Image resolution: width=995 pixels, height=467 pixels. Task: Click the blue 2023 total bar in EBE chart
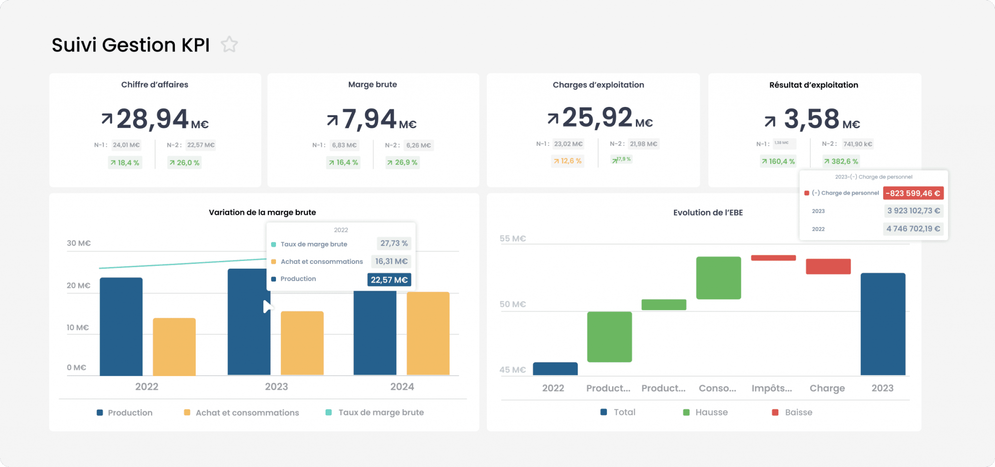(883, 324)
